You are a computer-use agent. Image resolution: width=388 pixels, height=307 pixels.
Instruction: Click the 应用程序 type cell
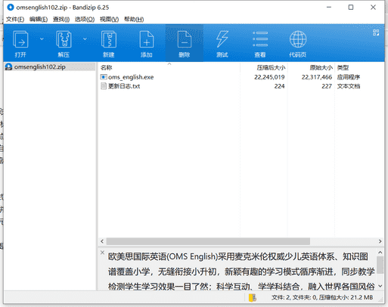pos(349,77)
